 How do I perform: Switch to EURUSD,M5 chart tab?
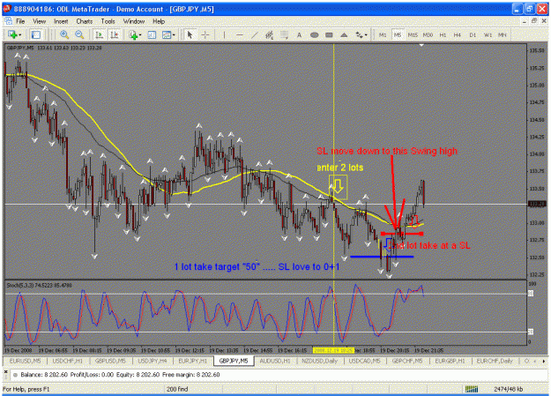coord(25,361)
